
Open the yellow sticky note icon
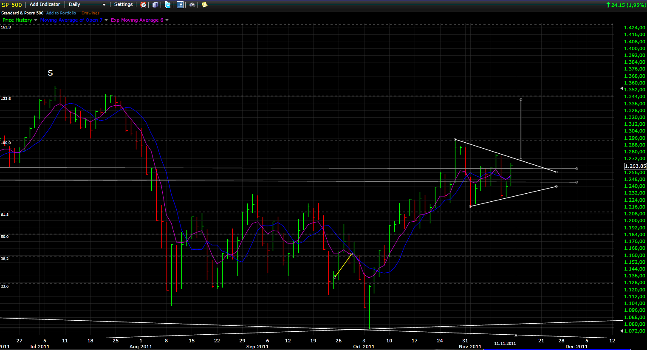204,5
